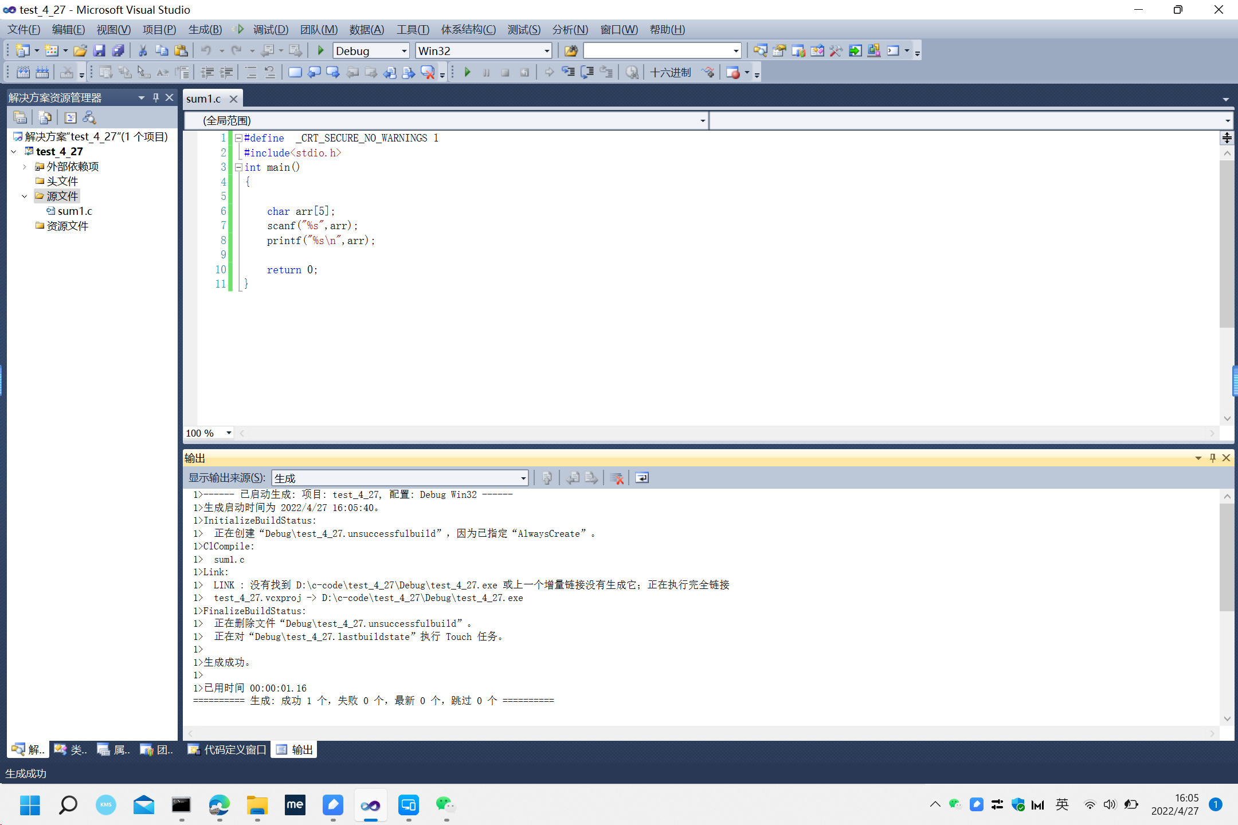Viewport: 1238px width, 825px height.
Task: Open the Toolbox hammer-and-wrench icon
Action: [836, 51]
